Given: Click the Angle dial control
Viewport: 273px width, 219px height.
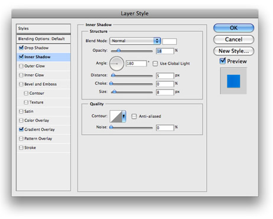Looking at the screenshot, I should click(116, 64).
